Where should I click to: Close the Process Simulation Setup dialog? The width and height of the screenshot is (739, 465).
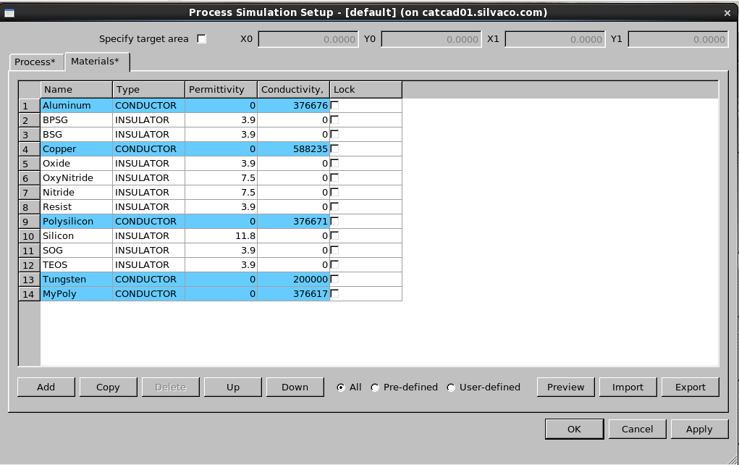coord(727,12)
